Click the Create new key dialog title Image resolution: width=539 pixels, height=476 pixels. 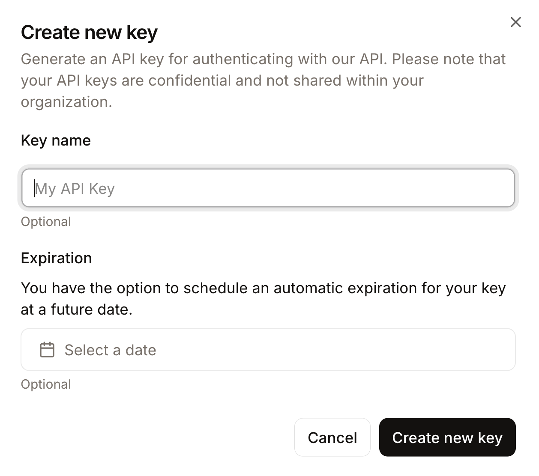89,32
